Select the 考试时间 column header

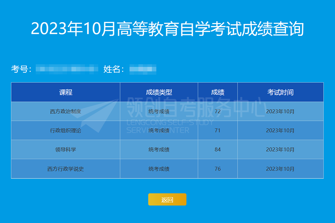click(x=281, y=92)
